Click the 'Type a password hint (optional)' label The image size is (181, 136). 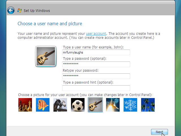coord(88,82)
